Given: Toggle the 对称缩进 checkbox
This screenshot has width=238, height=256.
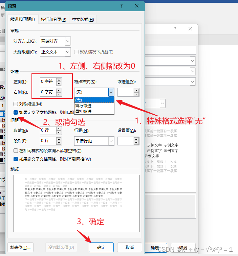Looking at the screenshot, I should (x=16, y=104).
